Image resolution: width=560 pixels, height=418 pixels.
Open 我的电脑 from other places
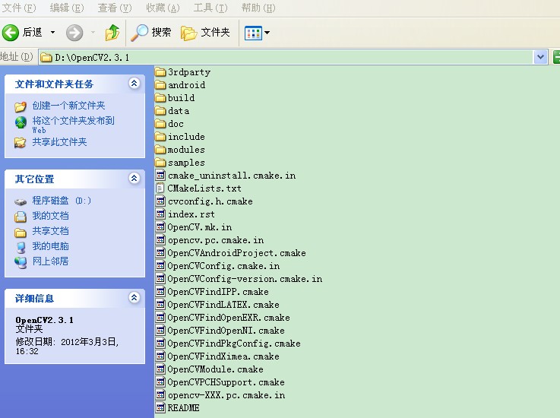pyautogui.click(x=50, y=246)
